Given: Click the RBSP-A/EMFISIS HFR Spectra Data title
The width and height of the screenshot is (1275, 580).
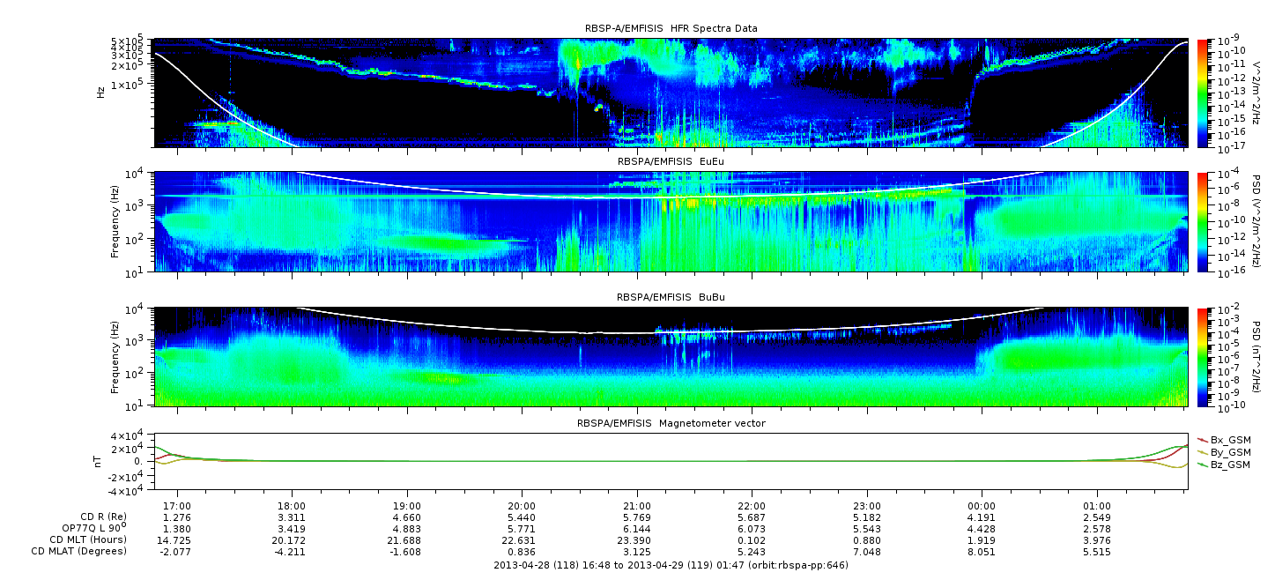Looking at the screenshot, I should coord(671,29).
